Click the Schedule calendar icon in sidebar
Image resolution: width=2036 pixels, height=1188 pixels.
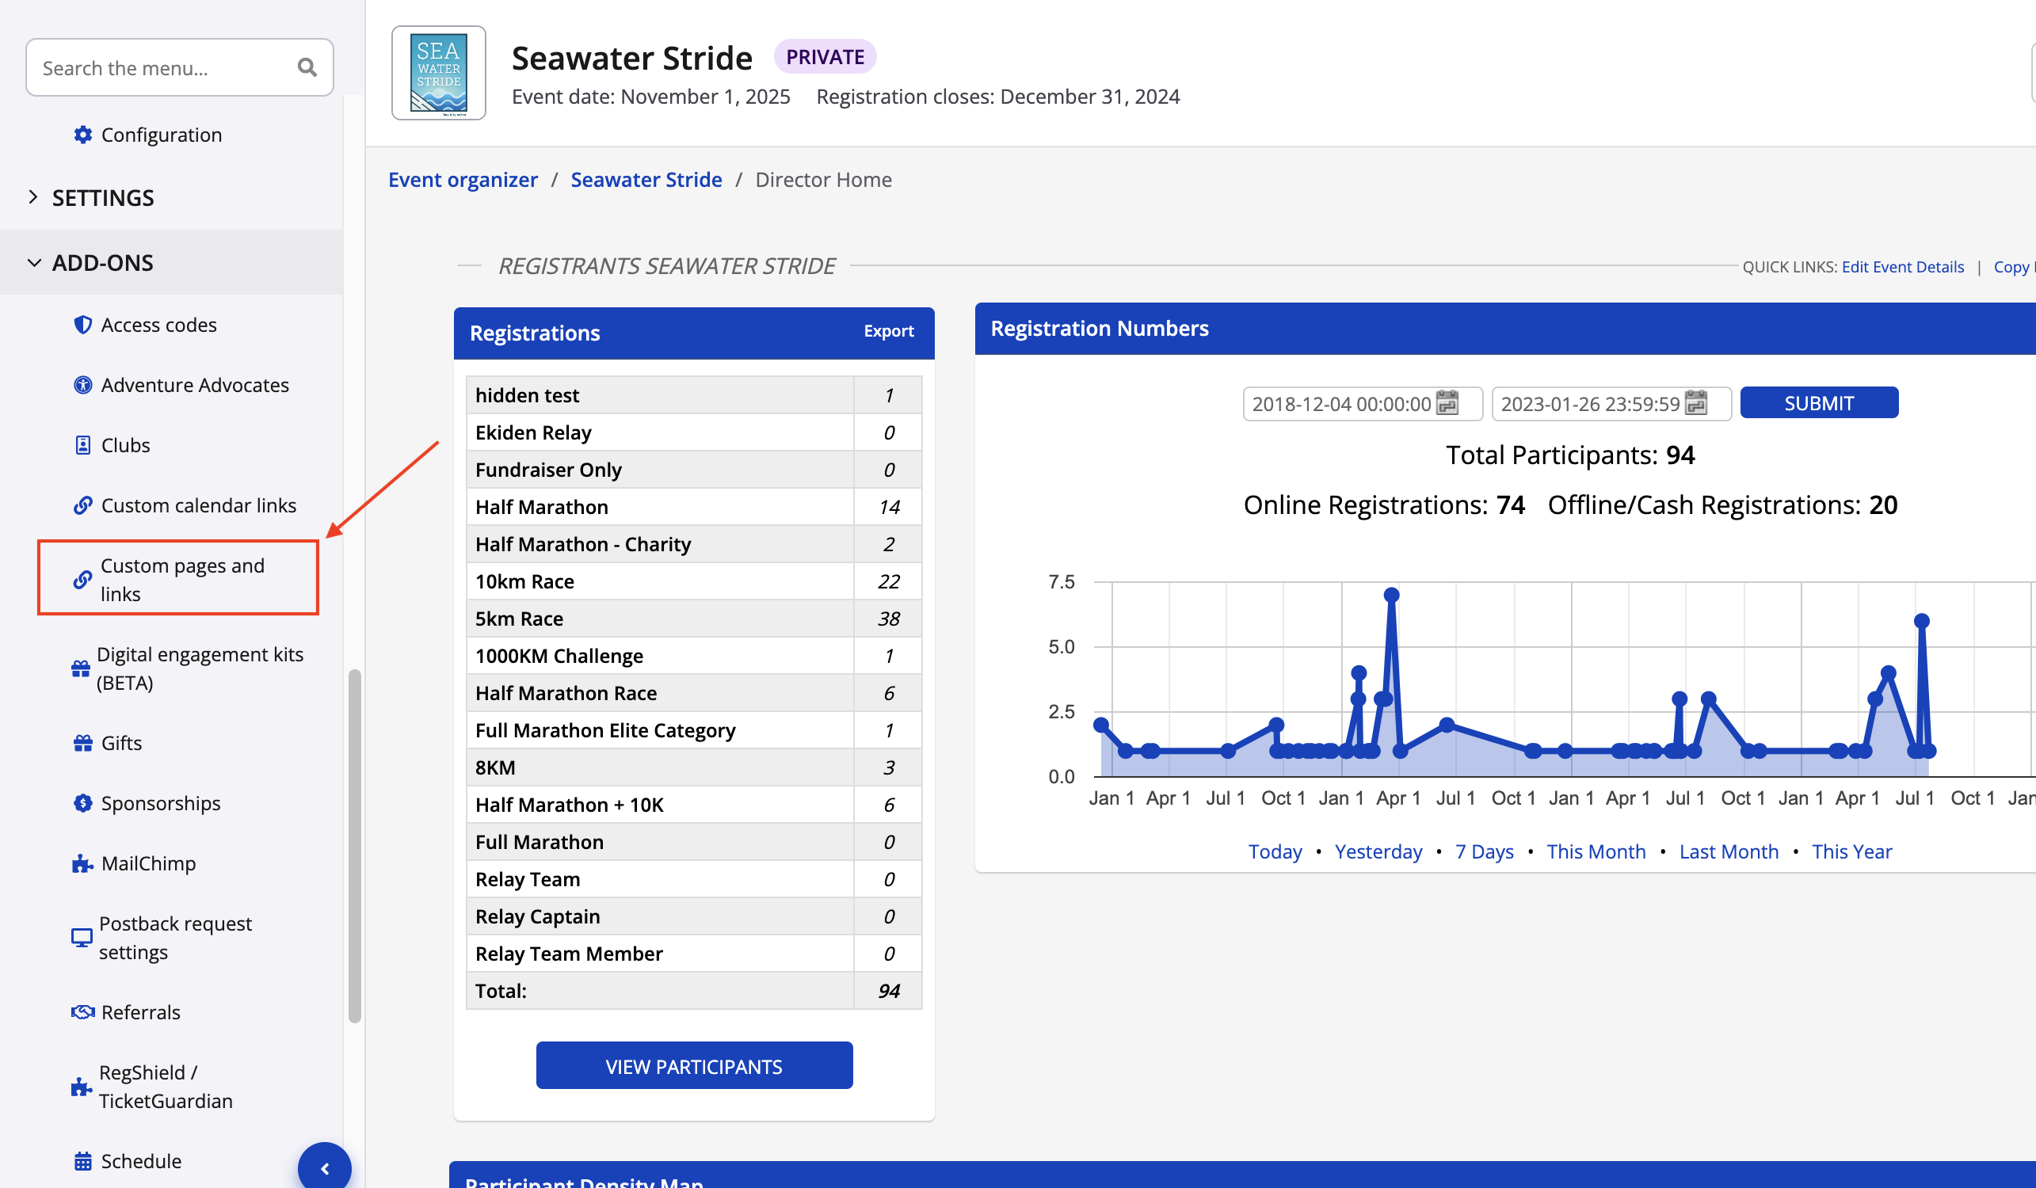click(82, 1160)
